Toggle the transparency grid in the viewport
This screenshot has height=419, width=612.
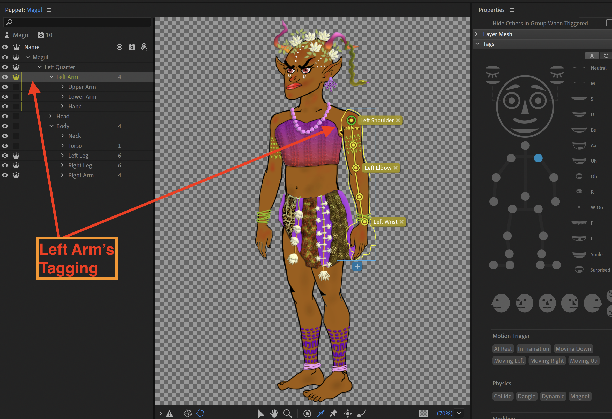[x=423, y=413]
